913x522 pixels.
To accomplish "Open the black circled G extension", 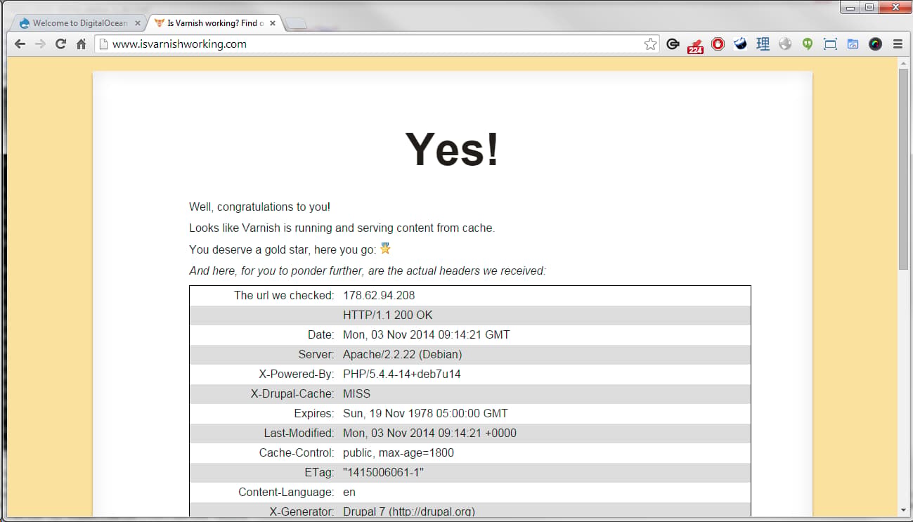I will [673, 44].
